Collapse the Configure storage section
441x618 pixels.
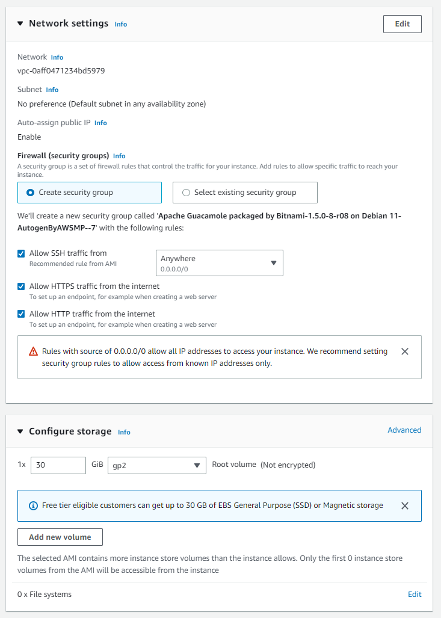[20, 431]
